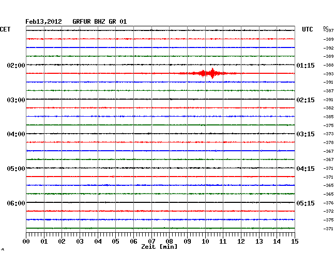Image resolution: width=336 pixels, height=255 pixels.
Task: Click minute tick label "00" on the time axis
Action: [26, 242]
